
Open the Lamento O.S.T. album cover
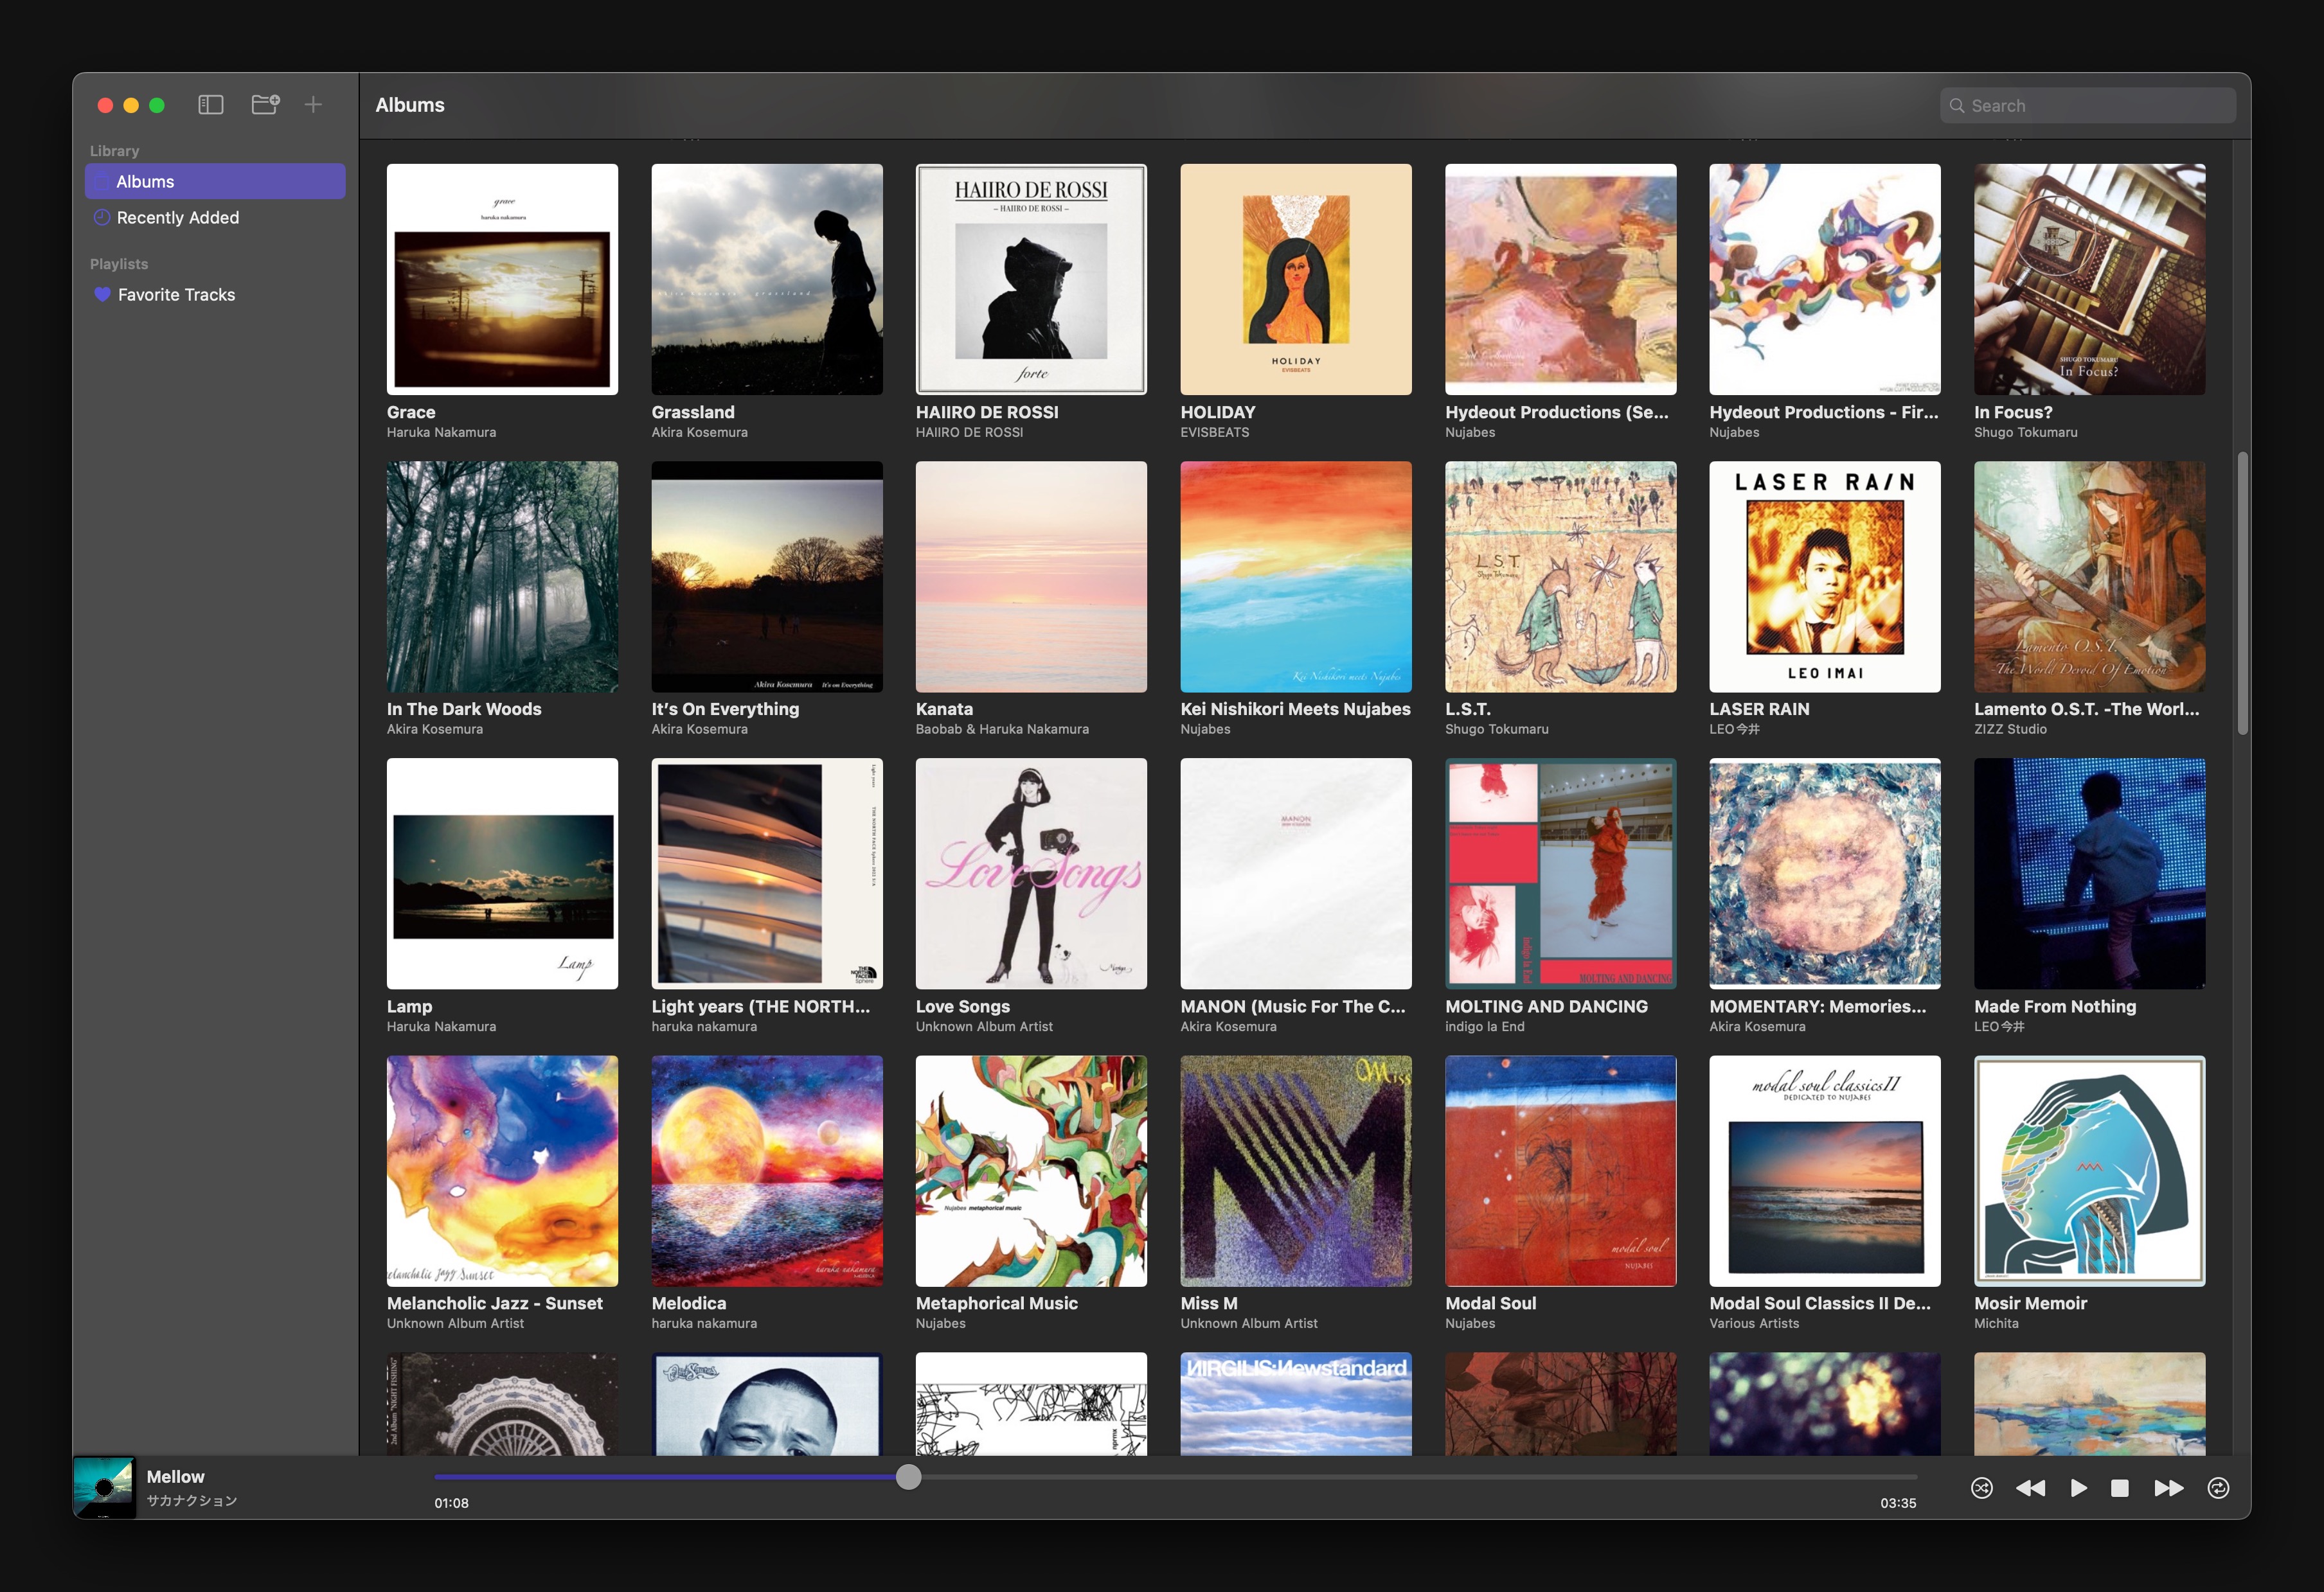(x=2089, y=577)
